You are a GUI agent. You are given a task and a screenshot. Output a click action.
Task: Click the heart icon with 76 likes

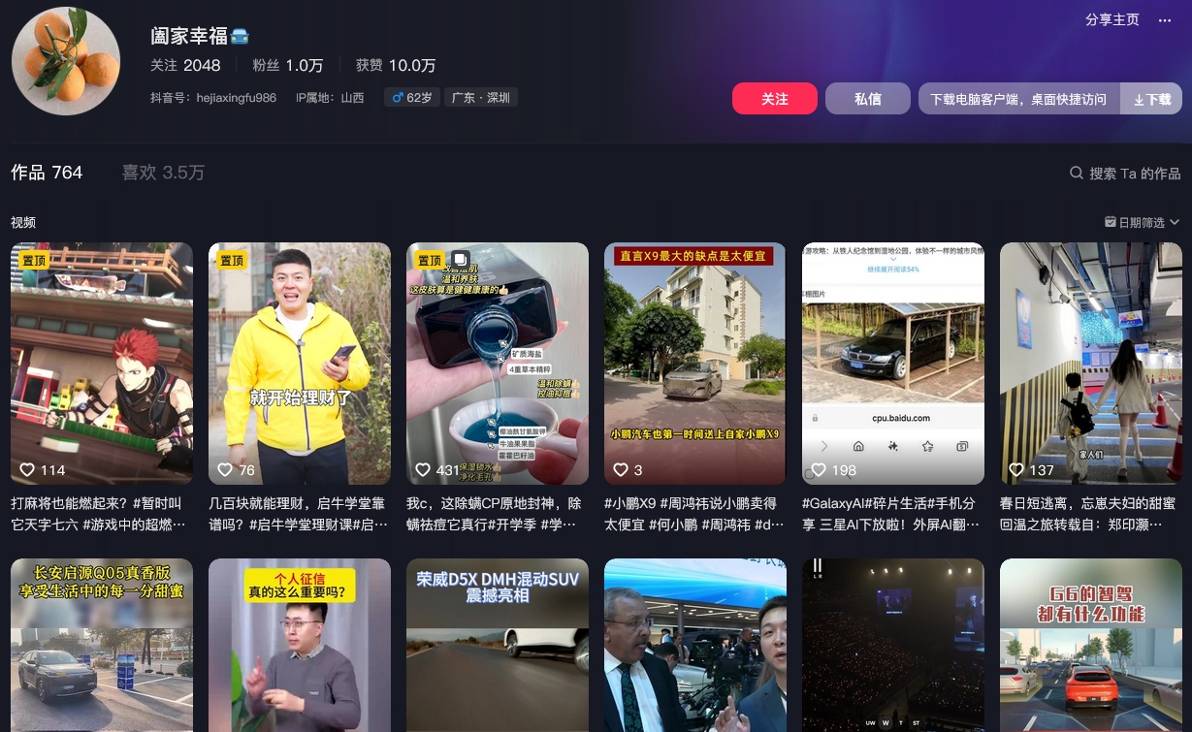click(225, 469)
